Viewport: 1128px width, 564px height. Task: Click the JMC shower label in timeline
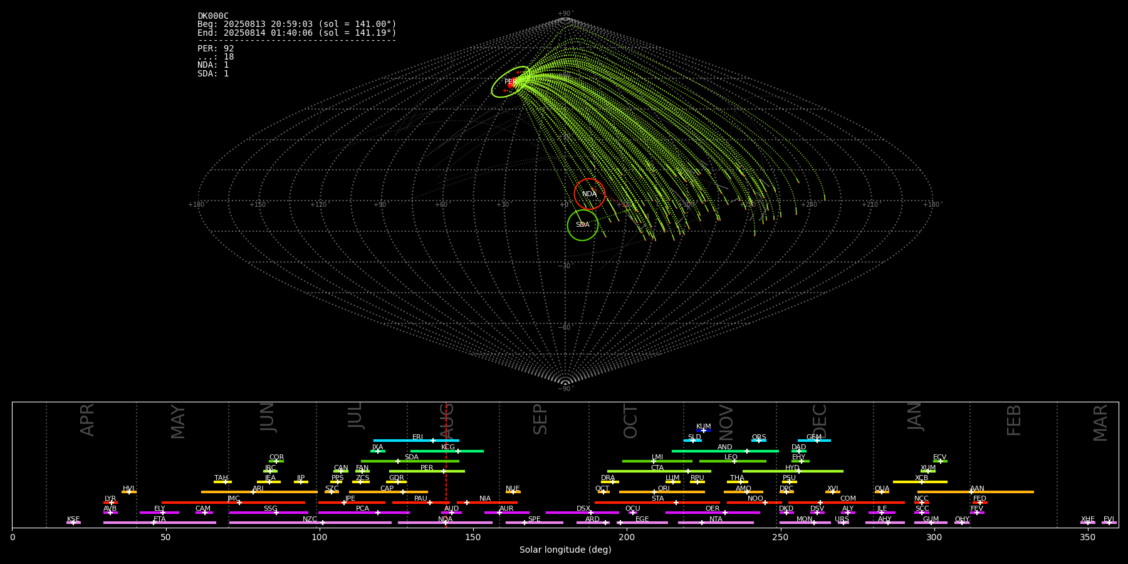pyautogui.click(x=233, y=499)
